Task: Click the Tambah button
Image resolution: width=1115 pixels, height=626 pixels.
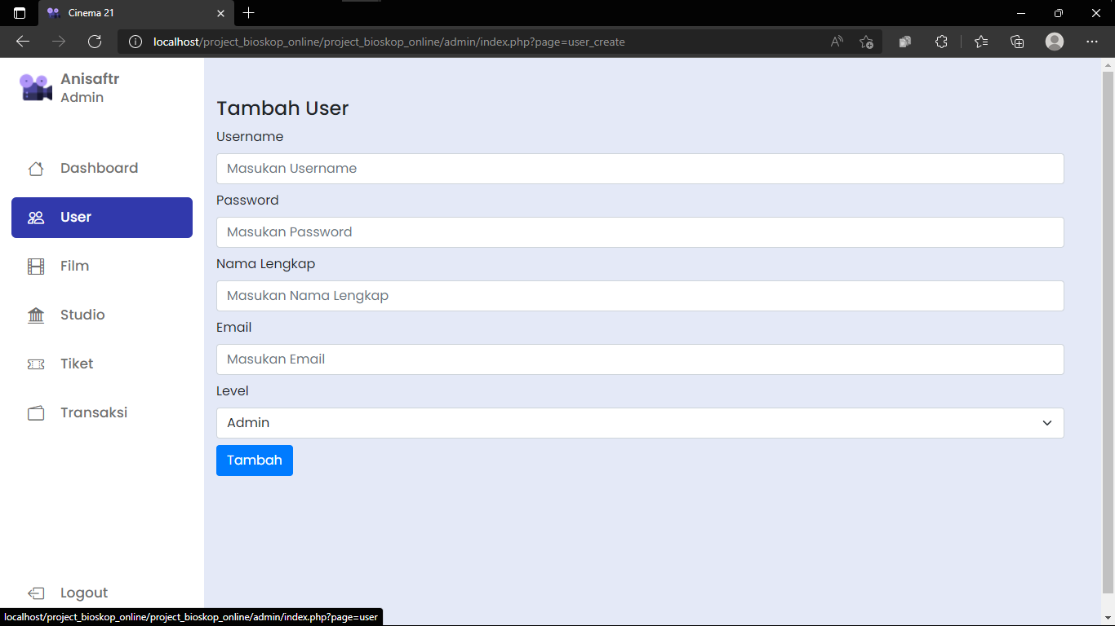Action: pos(254,460)
